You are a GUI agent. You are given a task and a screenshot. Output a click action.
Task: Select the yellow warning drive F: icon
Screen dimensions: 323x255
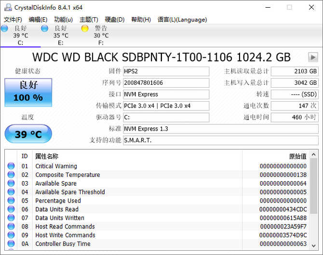[85, 29]
